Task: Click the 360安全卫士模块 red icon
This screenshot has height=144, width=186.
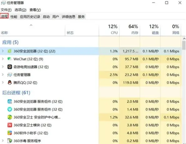Action: click(10, 125)
